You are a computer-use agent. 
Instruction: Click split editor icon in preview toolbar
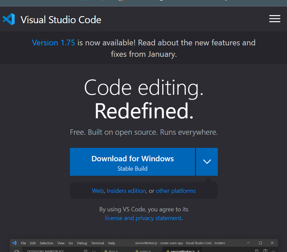click(x=265, y=251)
